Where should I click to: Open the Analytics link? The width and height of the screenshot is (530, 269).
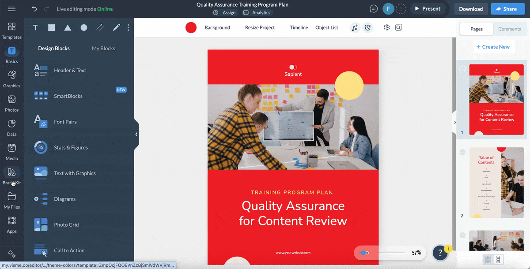click(257, 13)
